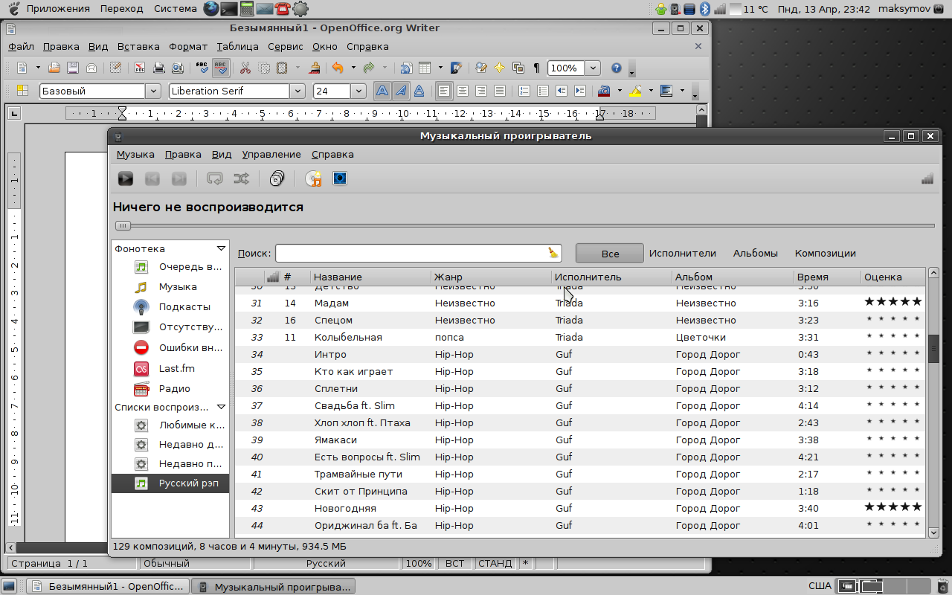Toggle repeat mode in music player
Image resolution: width=952 pixels, height=595 pixels.
tap(215, 178)
